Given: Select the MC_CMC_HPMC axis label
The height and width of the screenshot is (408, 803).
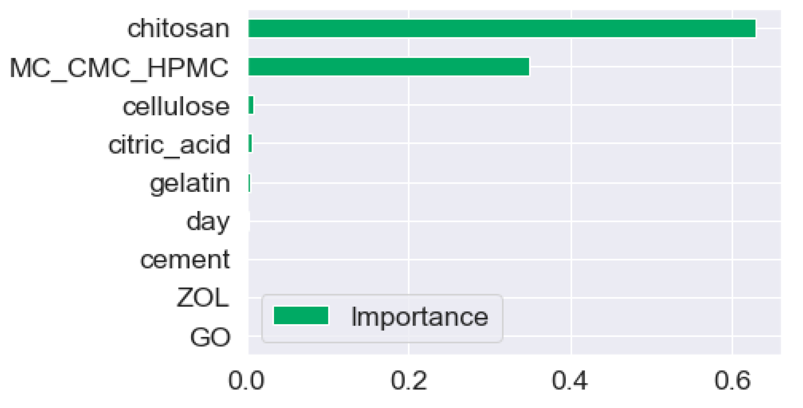Looking at the screenshot, I should point(119,68).
